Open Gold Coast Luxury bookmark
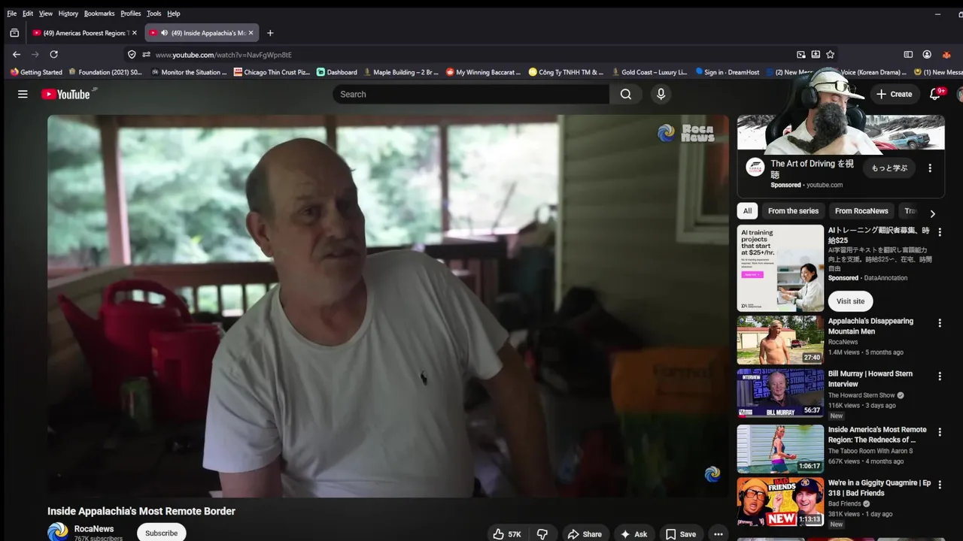This screenshot has width=963, height=541. pos(649,72)
